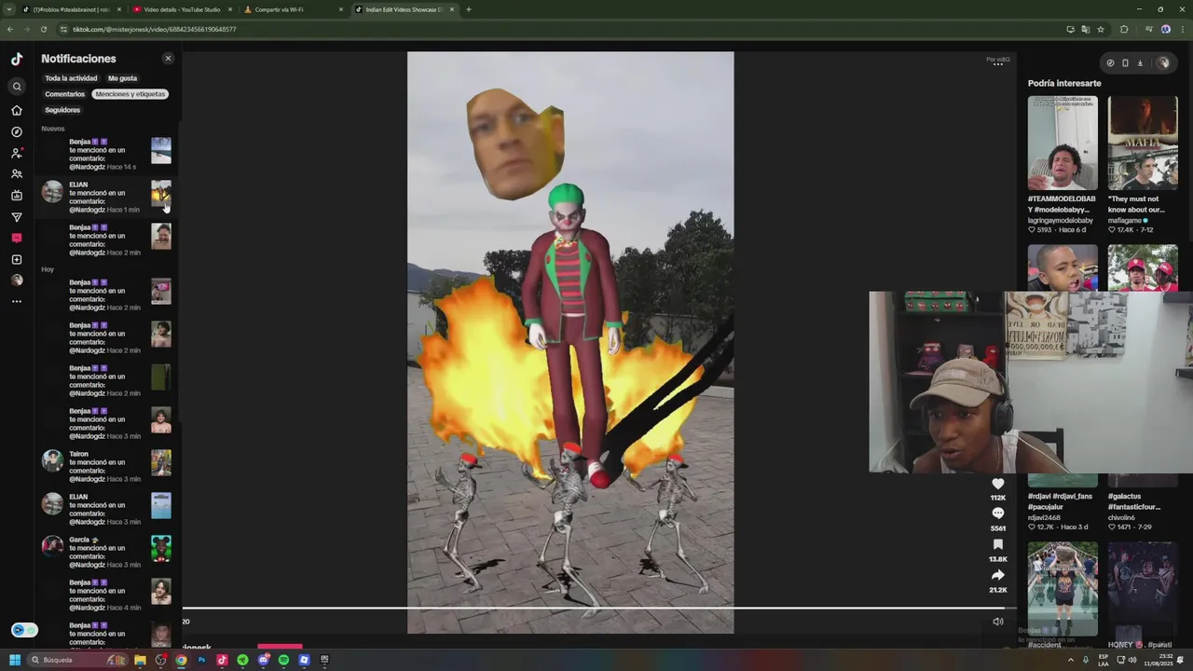Open Benjaa notification from 'Hace 14 s'
The width and height of the screenshot is (1193, 671).
(106, 155)
